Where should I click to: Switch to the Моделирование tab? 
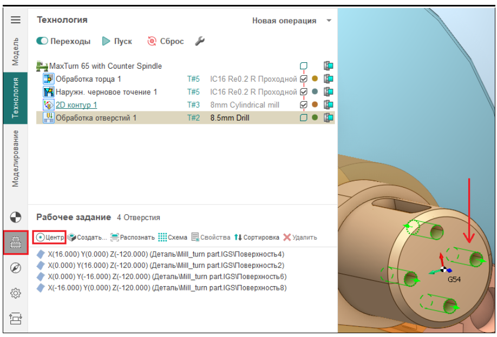[16, 158]
